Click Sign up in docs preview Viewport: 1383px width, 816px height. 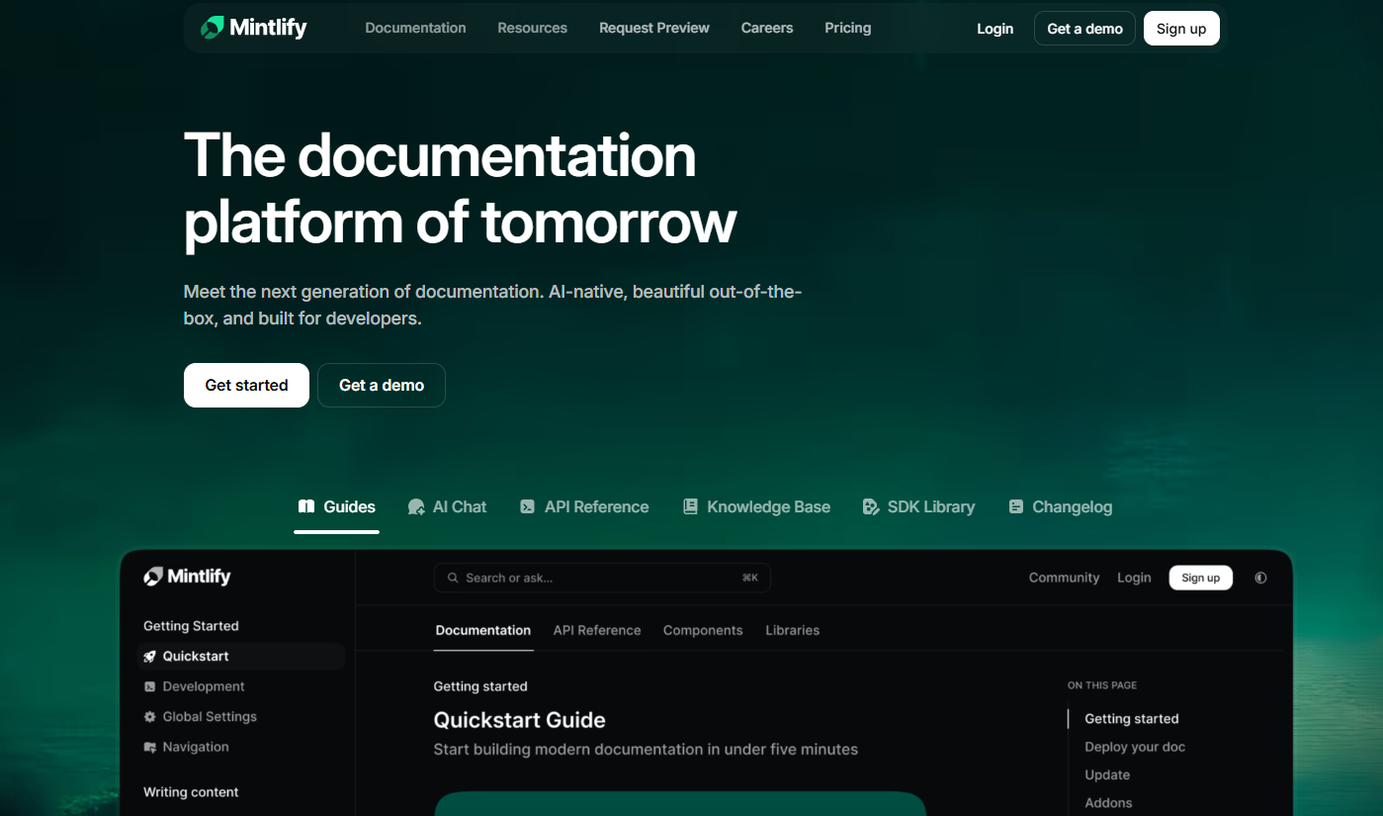point(1201,578)
